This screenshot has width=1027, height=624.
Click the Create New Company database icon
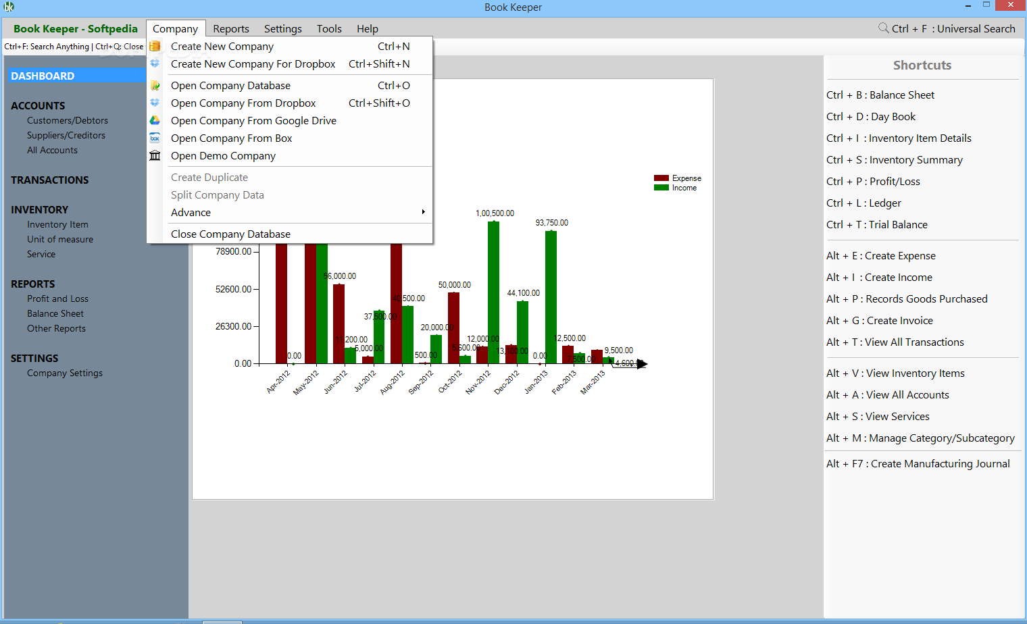coord(155,47)
